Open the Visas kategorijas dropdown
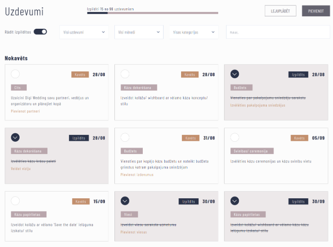 click(194, 32)
